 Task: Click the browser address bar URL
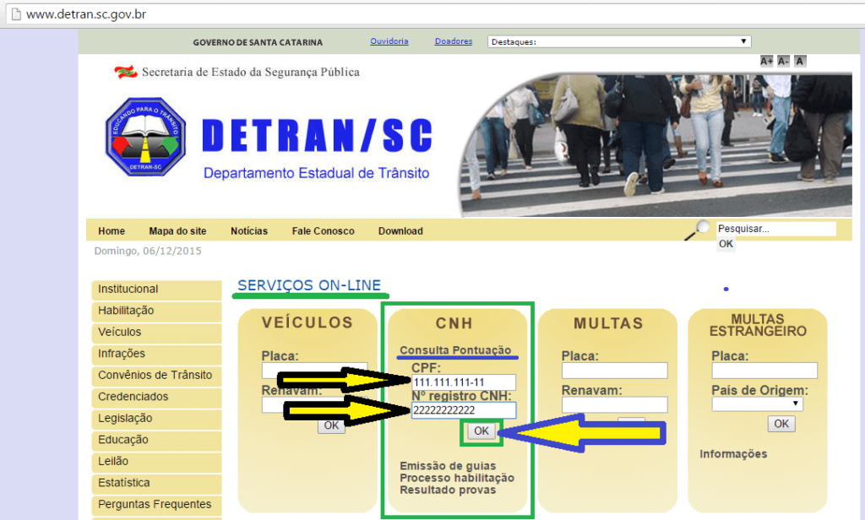[x=86, y=14]
